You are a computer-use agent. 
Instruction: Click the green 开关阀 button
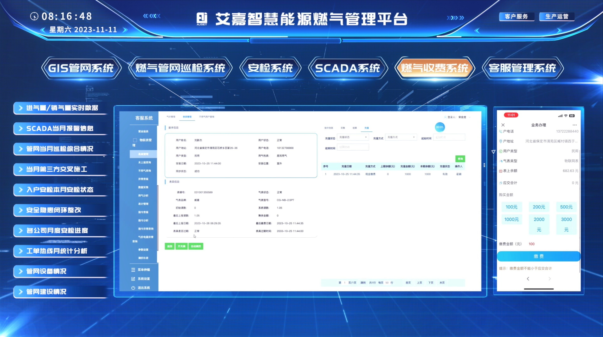(181, 246)
